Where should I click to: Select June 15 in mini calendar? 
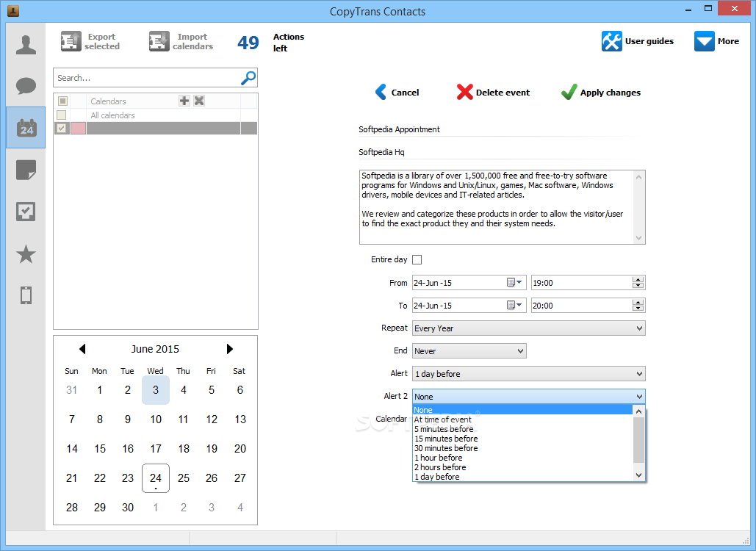click(100, 449)
